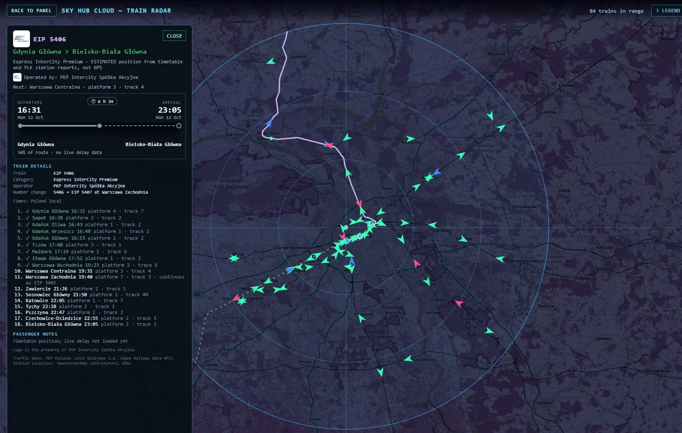Click the green train arrow near Góra Kalwaria
The height and width of the screenshot is (433, 682).
[x=409, y=359]
